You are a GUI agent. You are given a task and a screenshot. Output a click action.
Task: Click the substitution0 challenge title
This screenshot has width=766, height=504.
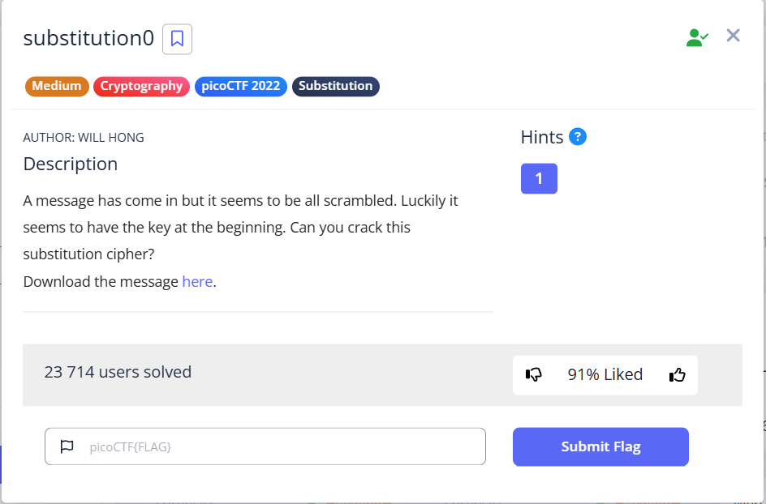pos(88,38)
